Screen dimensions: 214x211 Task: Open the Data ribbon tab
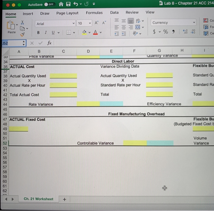pyautogui.click(x=114, y=13)
